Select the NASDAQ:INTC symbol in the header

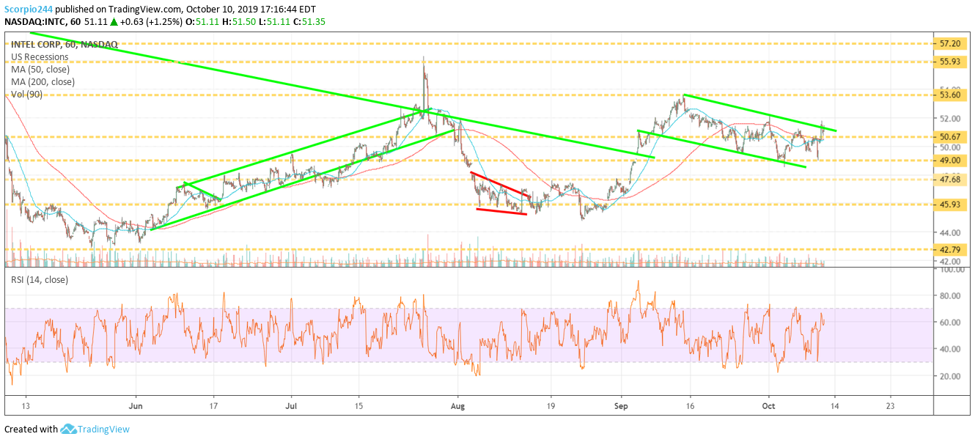tap(36, 22)
